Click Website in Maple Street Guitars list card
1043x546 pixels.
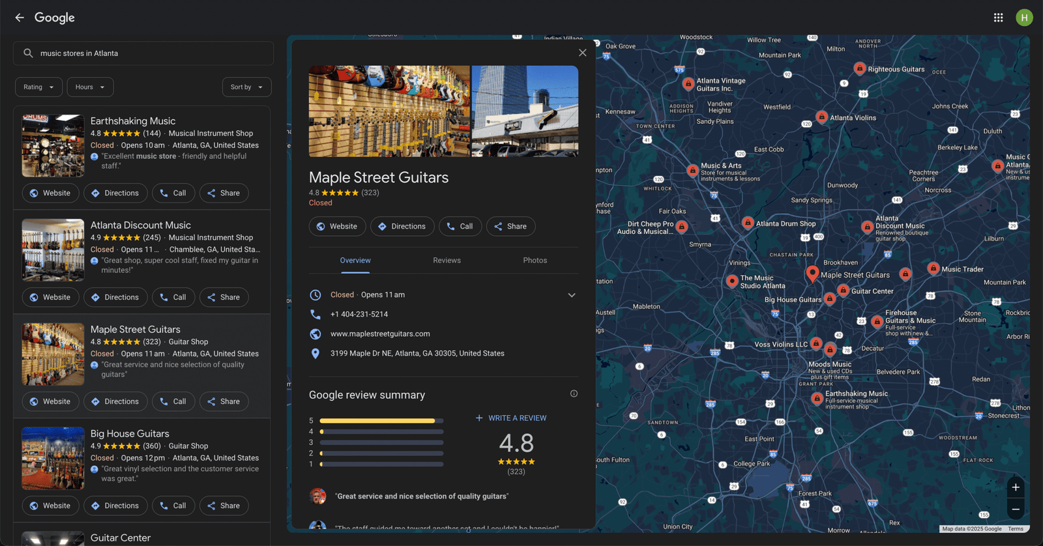pyautogui.click(x=50, y=401)
